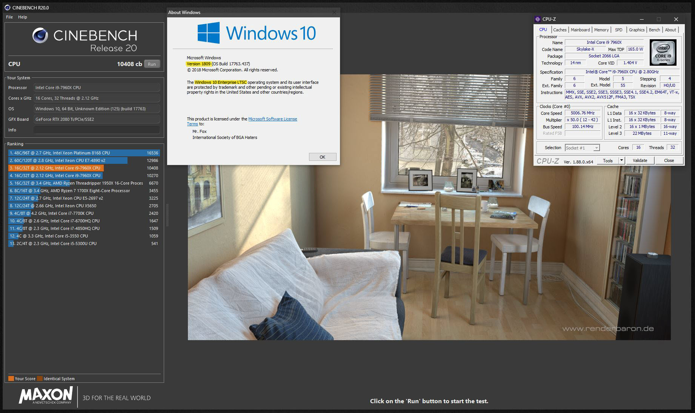
Task: Click the rendered room image in Cinebench
Action: pos(429,207)
